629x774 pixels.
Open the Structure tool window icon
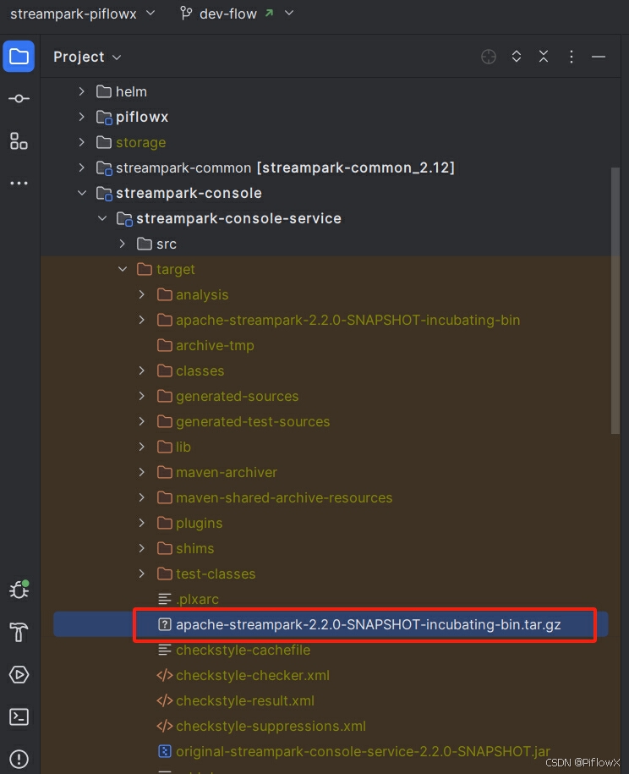pyautogui.click(x=19, y=141)
